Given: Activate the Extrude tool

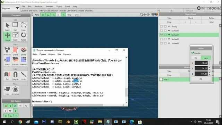Looking at the screenshot, I should 15,61.
